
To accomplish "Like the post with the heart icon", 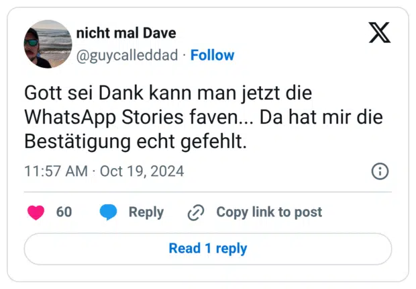I will click(36, 212).
